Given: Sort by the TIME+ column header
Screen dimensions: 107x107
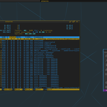Looking at the screenshot, I should click(28, 37).
